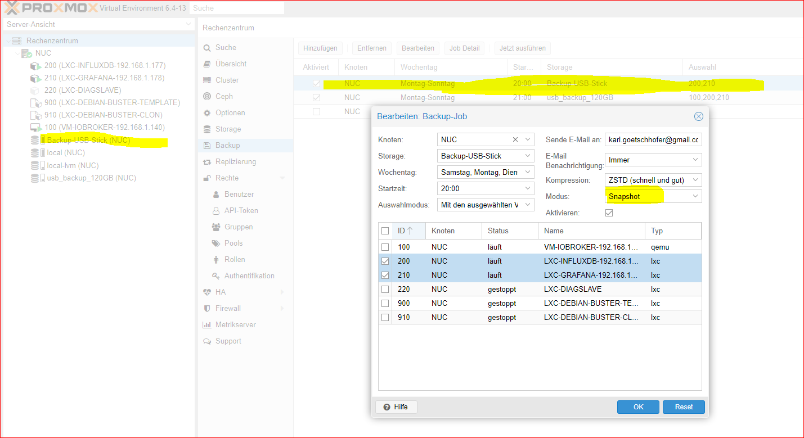Open the Storage dropdown showing Backup-USB-Stick
804x438 pixels.
tap(528, 156)
